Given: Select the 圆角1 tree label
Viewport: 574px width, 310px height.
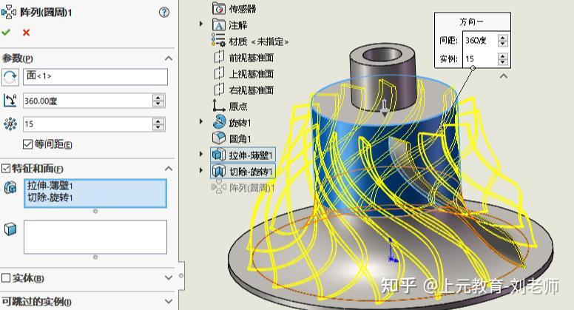Looking at the screenshot, I should point(240,138).
